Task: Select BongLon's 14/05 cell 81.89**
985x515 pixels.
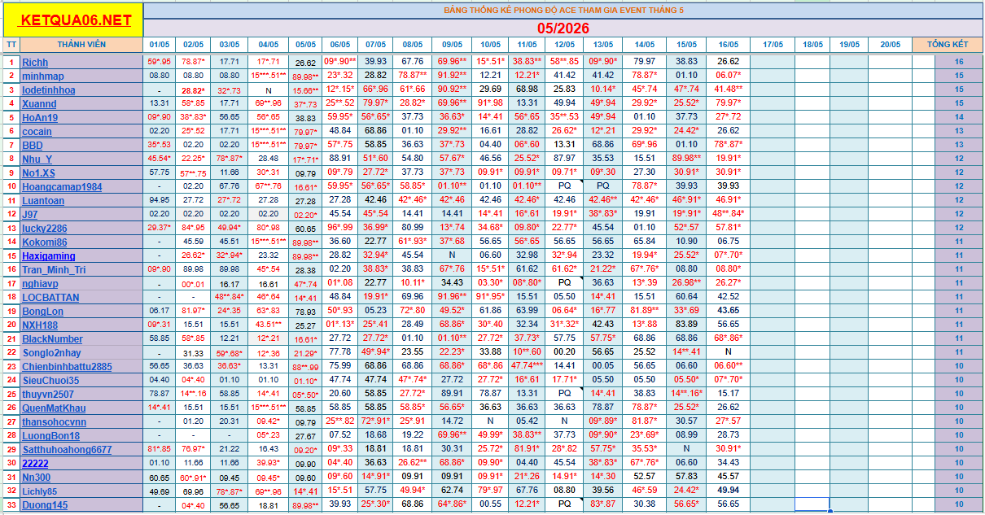Action: click(x=645, y=311)
